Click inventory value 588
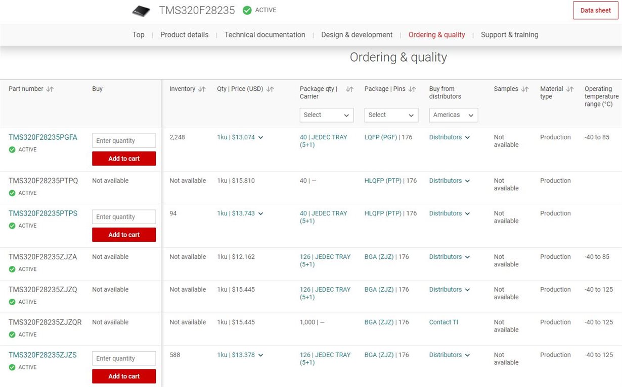Screen dimensions: 622x387 (174, 355)
